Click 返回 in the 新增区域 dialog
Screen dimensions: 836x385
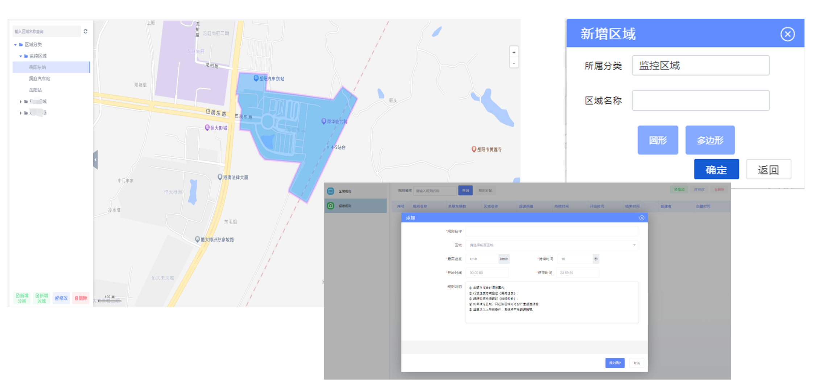coord(769,169)
